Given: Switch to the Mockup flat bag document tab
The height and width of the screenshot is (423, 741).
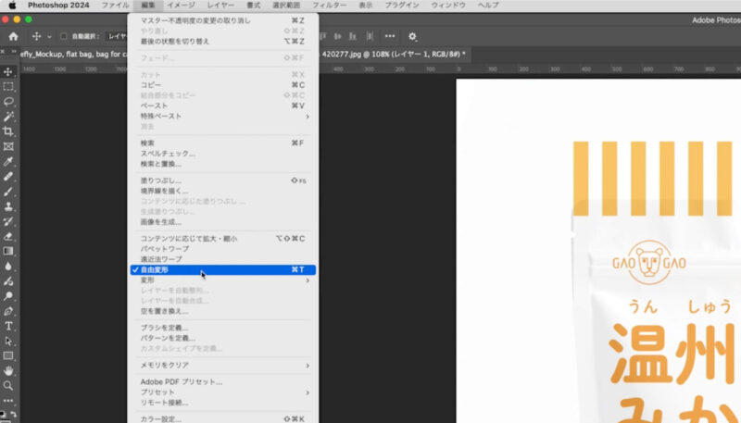Looking at the screenshot, I should click(73, 55).
